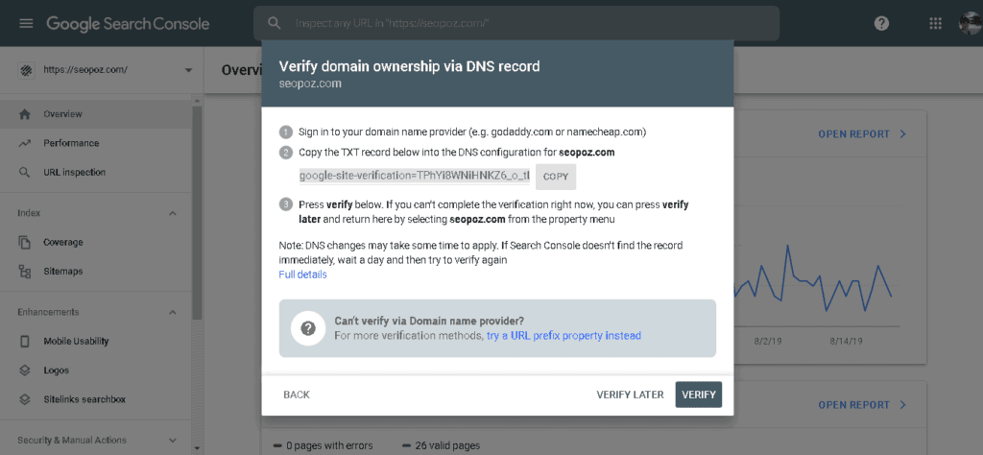Click the VERIFY button
Image resolution: width=983 pixels, height=455 pixels.
[x=699, y=395]
